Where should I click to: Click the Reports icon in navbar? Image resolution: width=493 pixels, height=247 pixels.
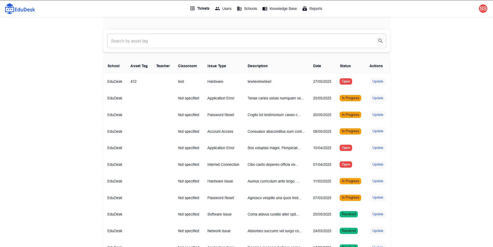point(305,9)
